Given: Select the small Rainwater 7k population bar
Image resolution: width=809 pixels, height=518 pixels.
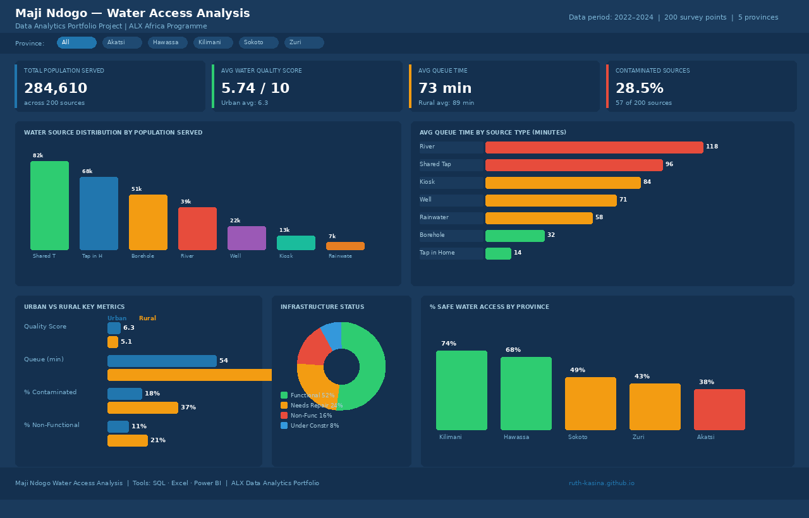Looking at the screenshot, I should [345, 246].
